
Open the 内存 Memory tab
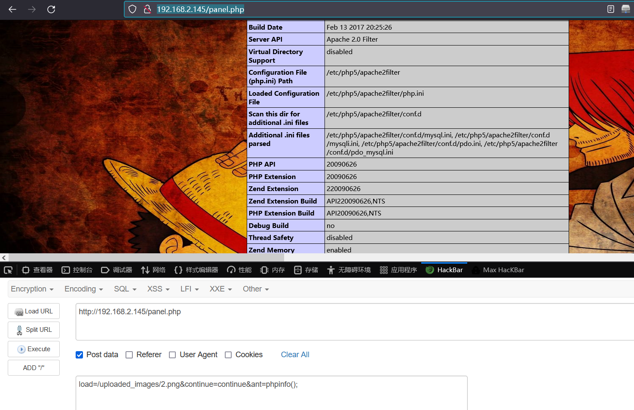point(273,270)
